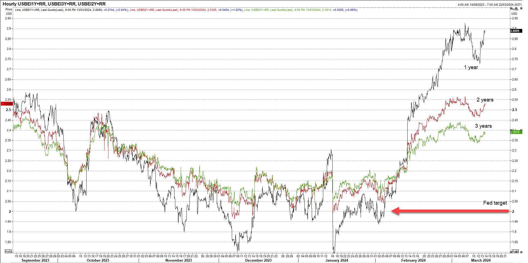Viewport: 528px width, 263px height.
Task: Click the small square icon beside green price tag
Action: coord(521,130)
